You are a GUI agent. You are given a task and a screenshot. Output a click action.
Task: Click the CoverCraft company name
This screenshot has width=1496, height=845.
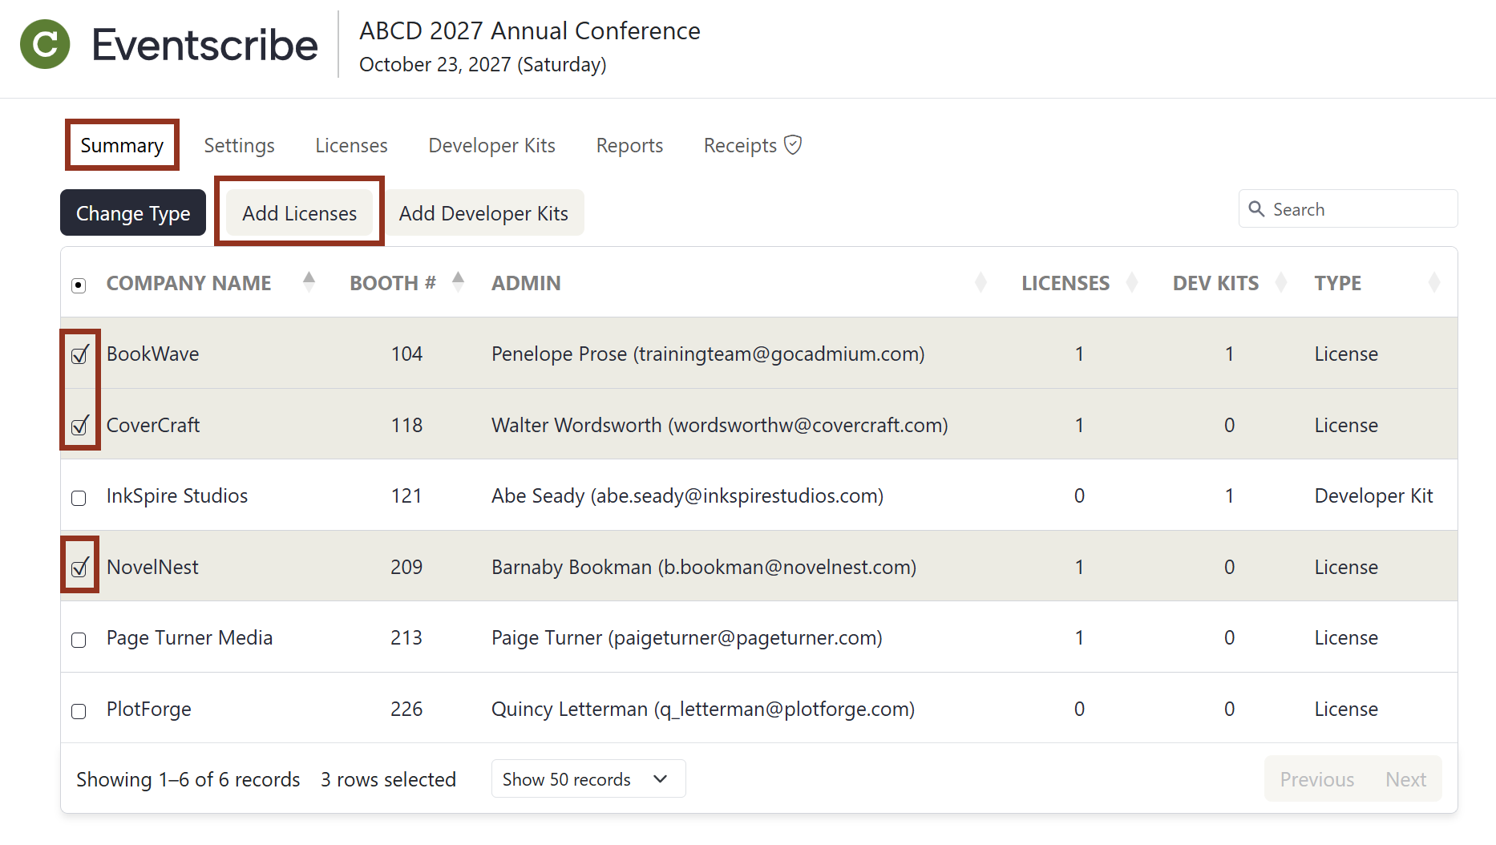pos(153,425)
